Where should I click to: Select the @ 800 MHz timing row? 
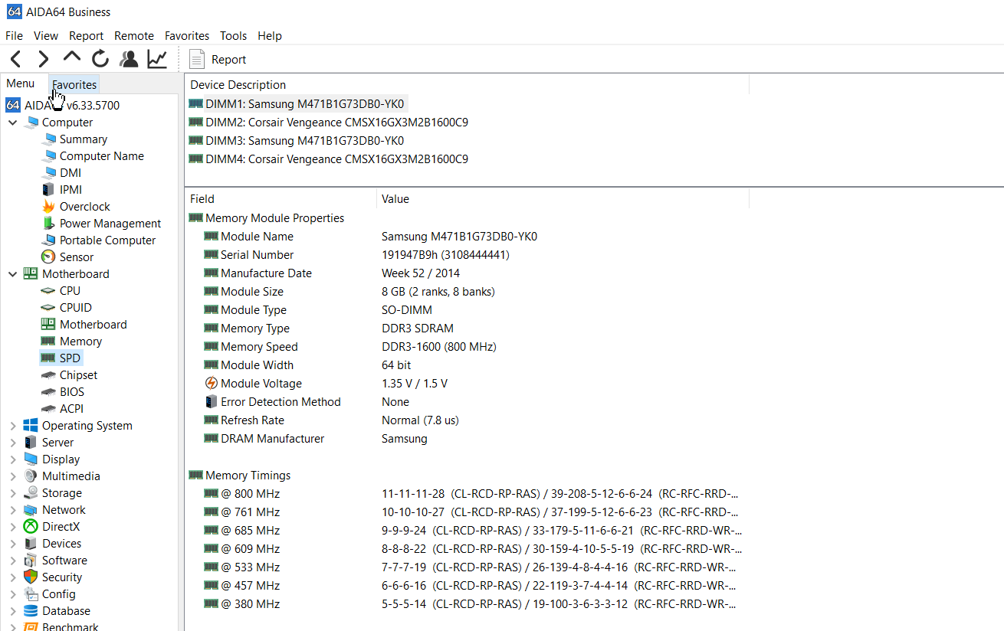point(466,493)
